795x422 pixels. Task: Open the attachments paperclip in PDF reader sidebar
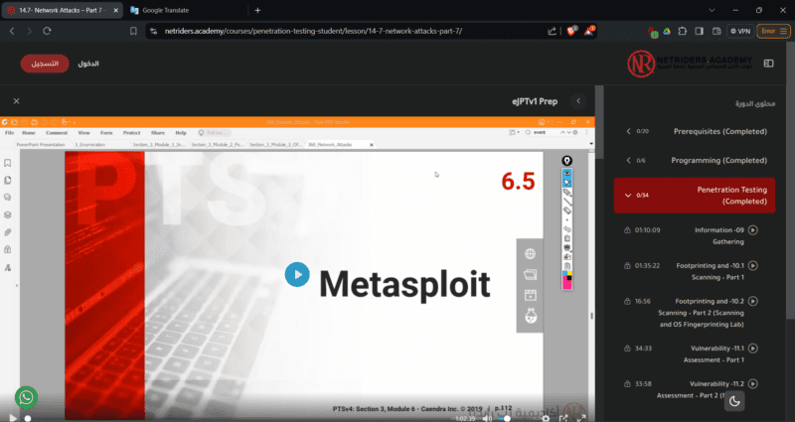tap(8, 232)
